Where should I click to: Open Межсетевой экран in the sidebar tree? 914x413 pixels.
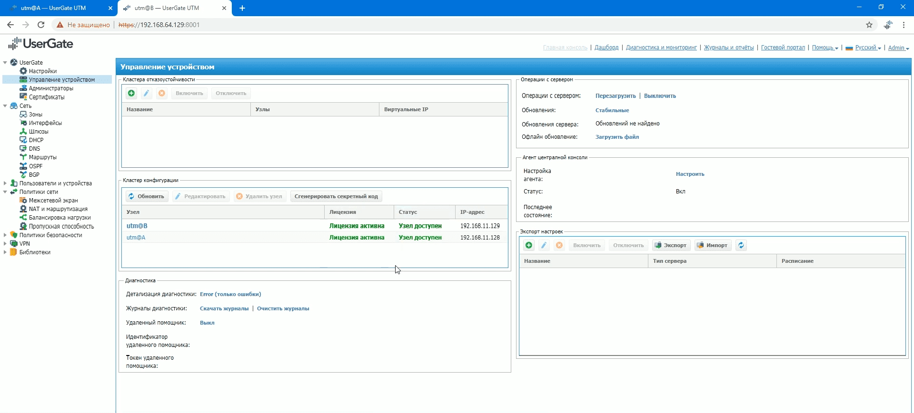point(53,201)
